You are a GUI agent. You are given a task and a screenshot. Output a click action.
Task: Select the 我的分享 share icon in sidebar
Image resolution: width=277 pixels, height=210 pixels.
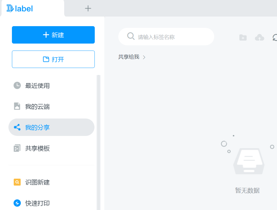coord(17,127)
